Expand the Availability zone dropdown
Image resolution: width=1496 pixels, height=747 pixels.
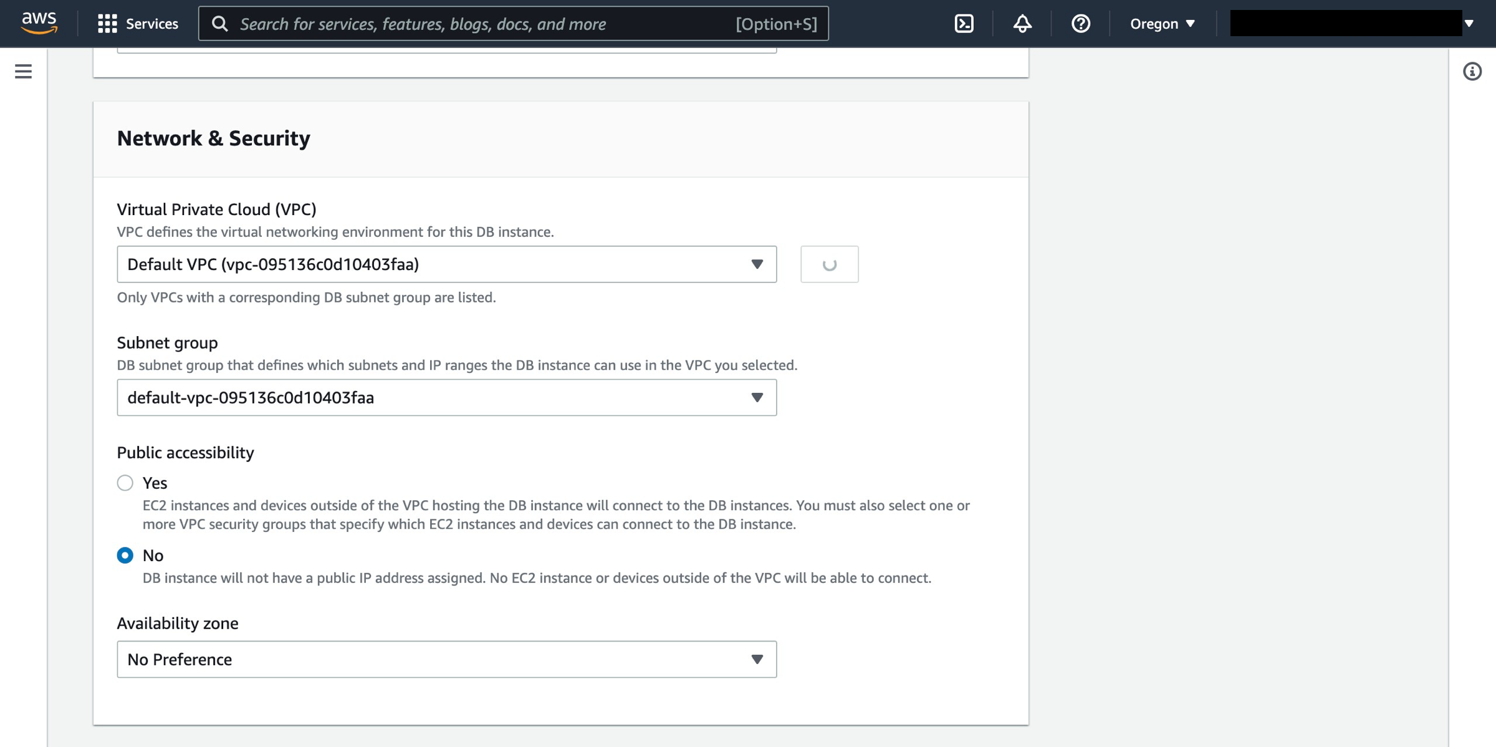[447, 660]
